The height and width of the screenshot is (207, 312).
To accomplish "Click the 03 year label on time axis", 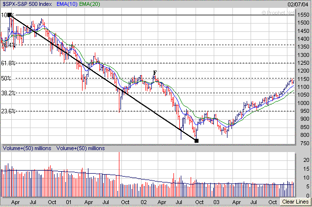I will tap(217, 202).
